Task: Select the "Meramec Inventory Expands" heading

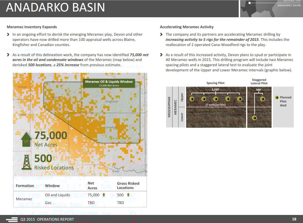Action: pos(32,27)
